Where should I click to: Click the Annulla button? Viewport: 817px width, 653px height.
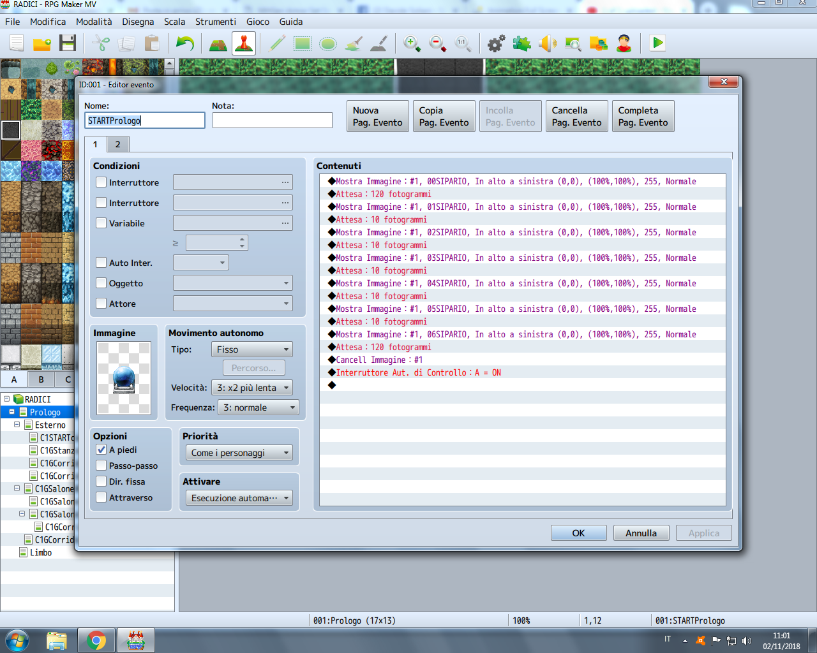click(x=641, y=533)
